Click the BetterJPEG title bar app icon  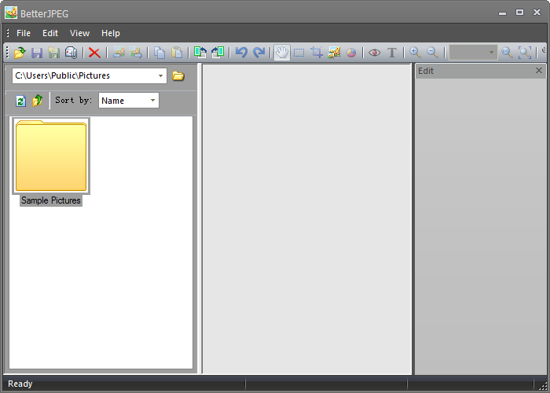click(11, 13)
